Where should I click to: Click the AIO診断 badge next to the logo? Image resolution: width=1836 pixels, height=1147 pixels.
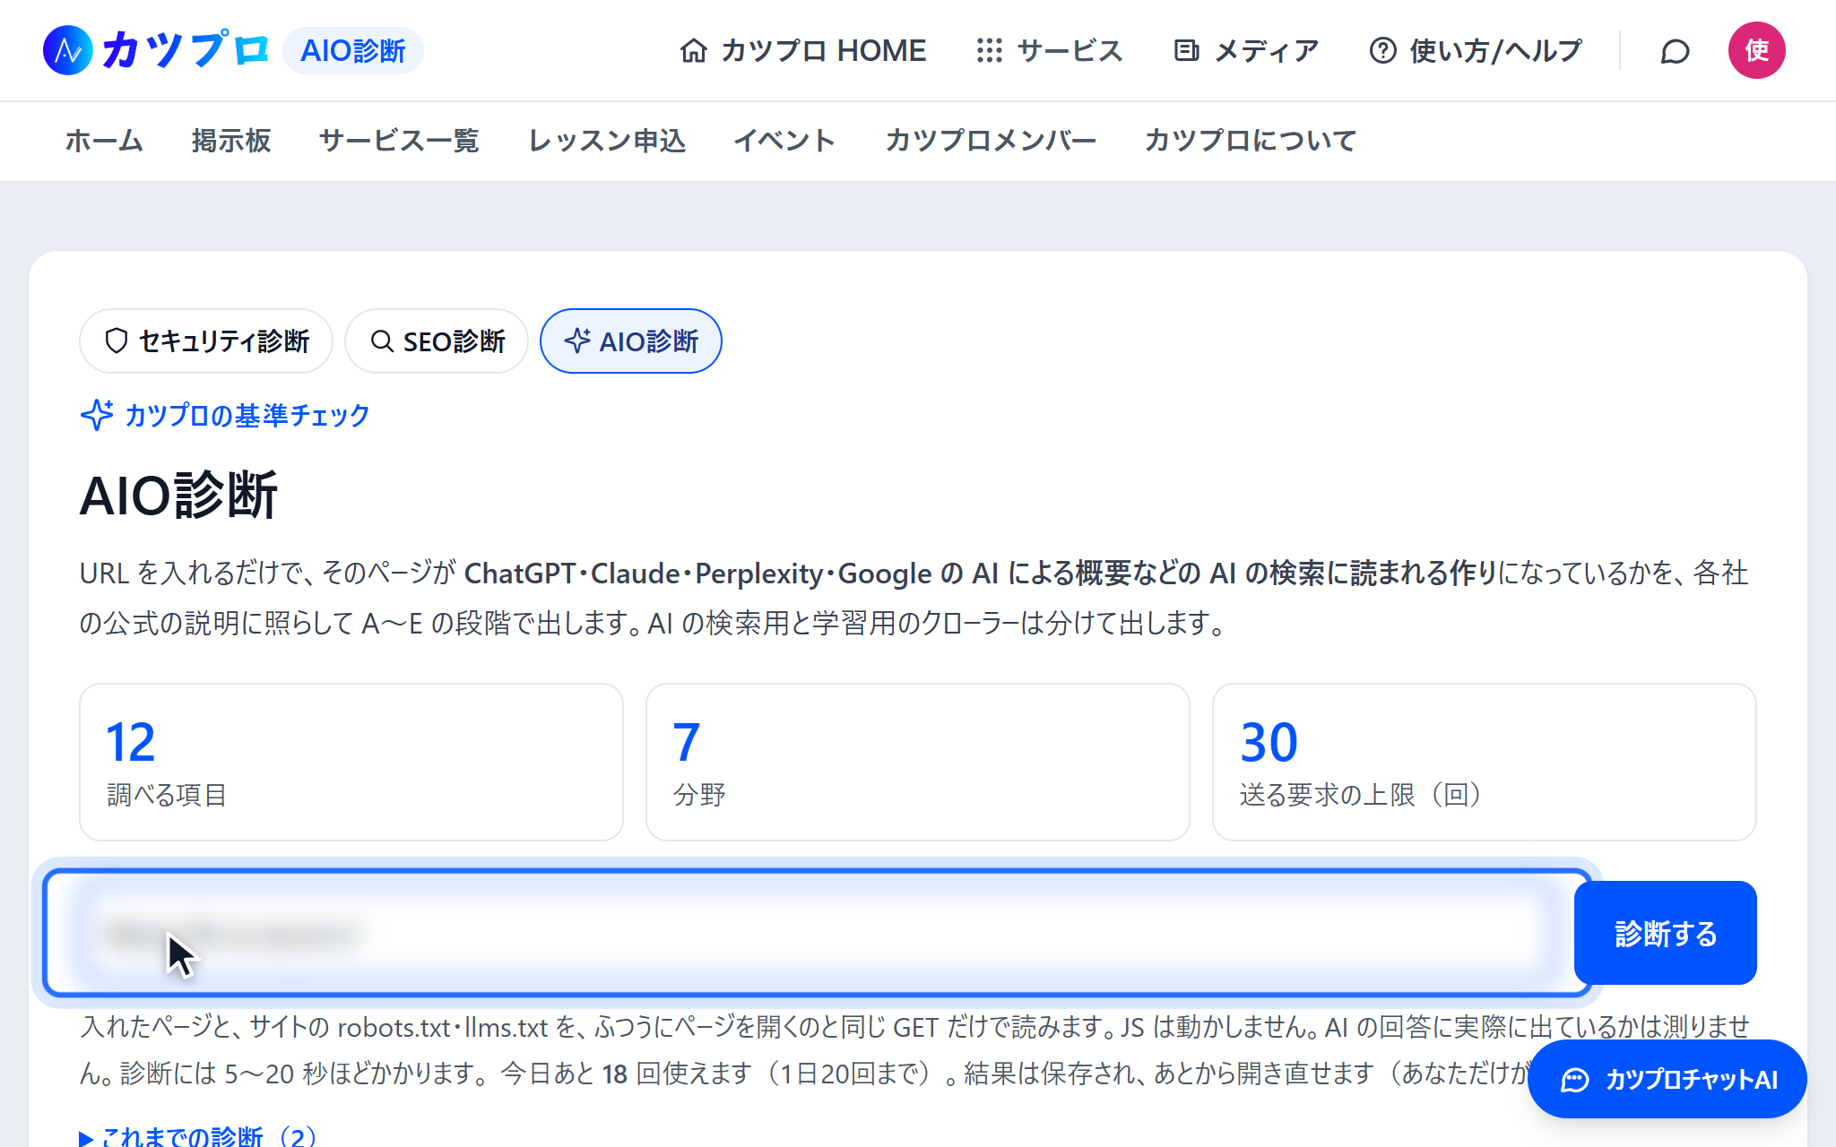pos(353,51)
